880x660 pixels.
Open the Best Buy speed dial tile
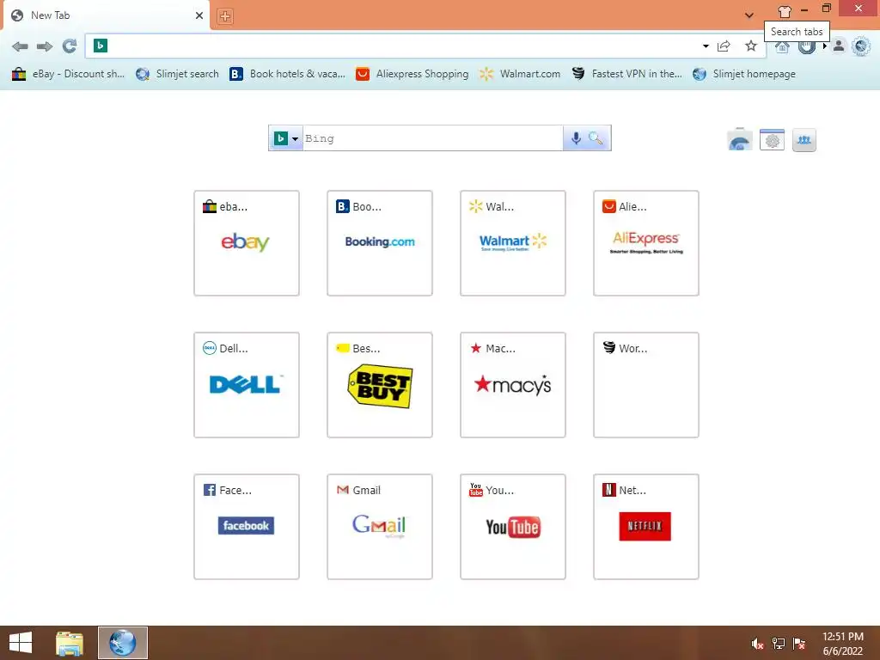click(x=380, y=385)
